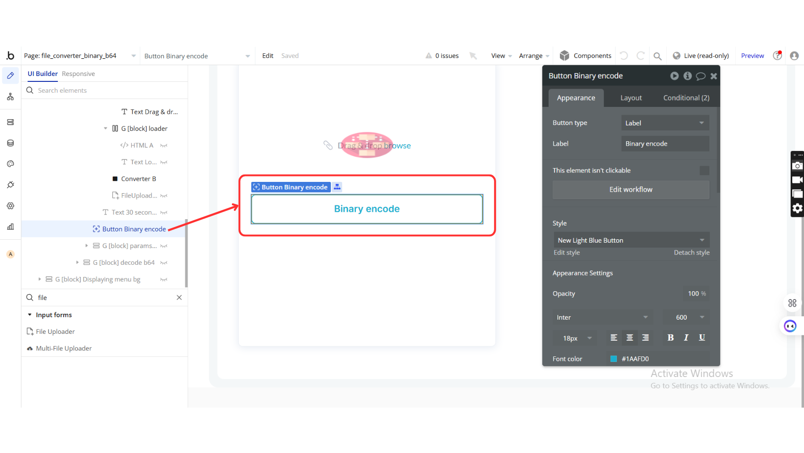Open the Settings tab gear icon

(10, 206)
